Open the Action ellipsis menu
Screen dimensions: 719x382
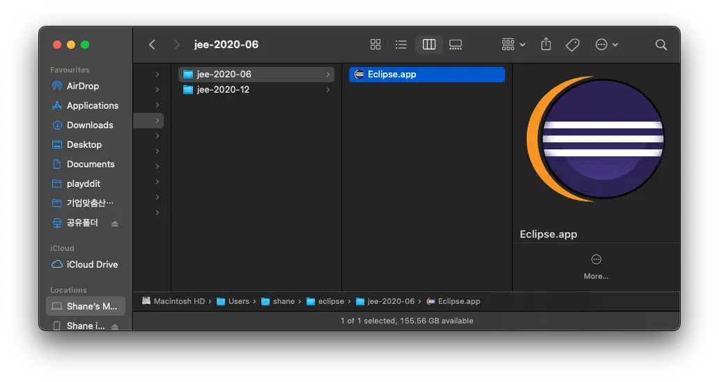pyautogui.click(x=606, y=45)
